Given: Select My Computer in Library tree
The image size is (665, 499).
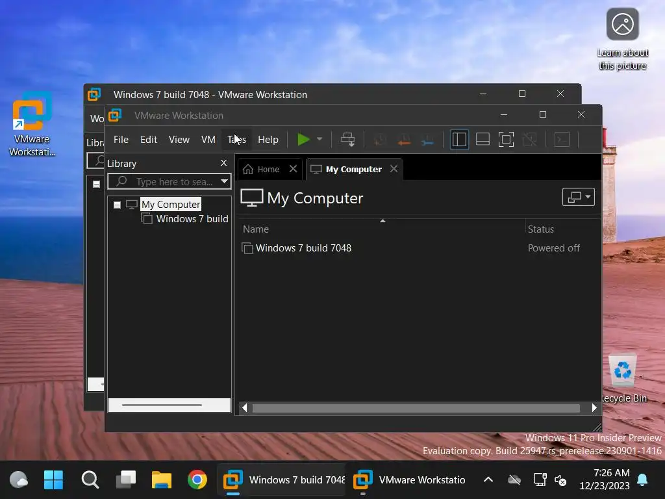Looking at the screenshot, I should (x=171, y=205).
